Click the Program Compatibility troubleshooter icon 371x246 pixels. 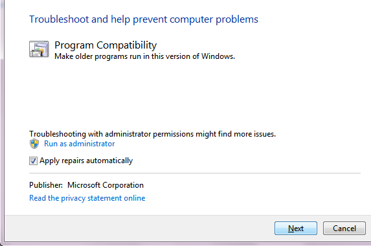pos(39,49)
